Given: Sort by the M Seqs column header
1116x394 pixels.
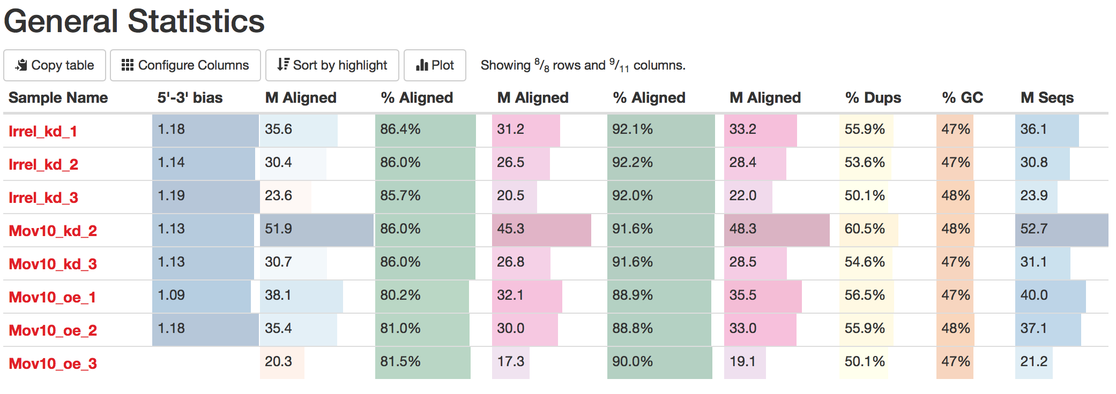Looking at the screenshot, I should 1047,97.
